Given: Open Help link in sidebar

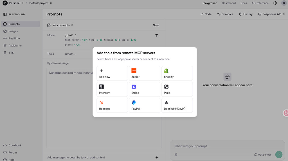Looking at the screenshot, I should coord(9,160).
